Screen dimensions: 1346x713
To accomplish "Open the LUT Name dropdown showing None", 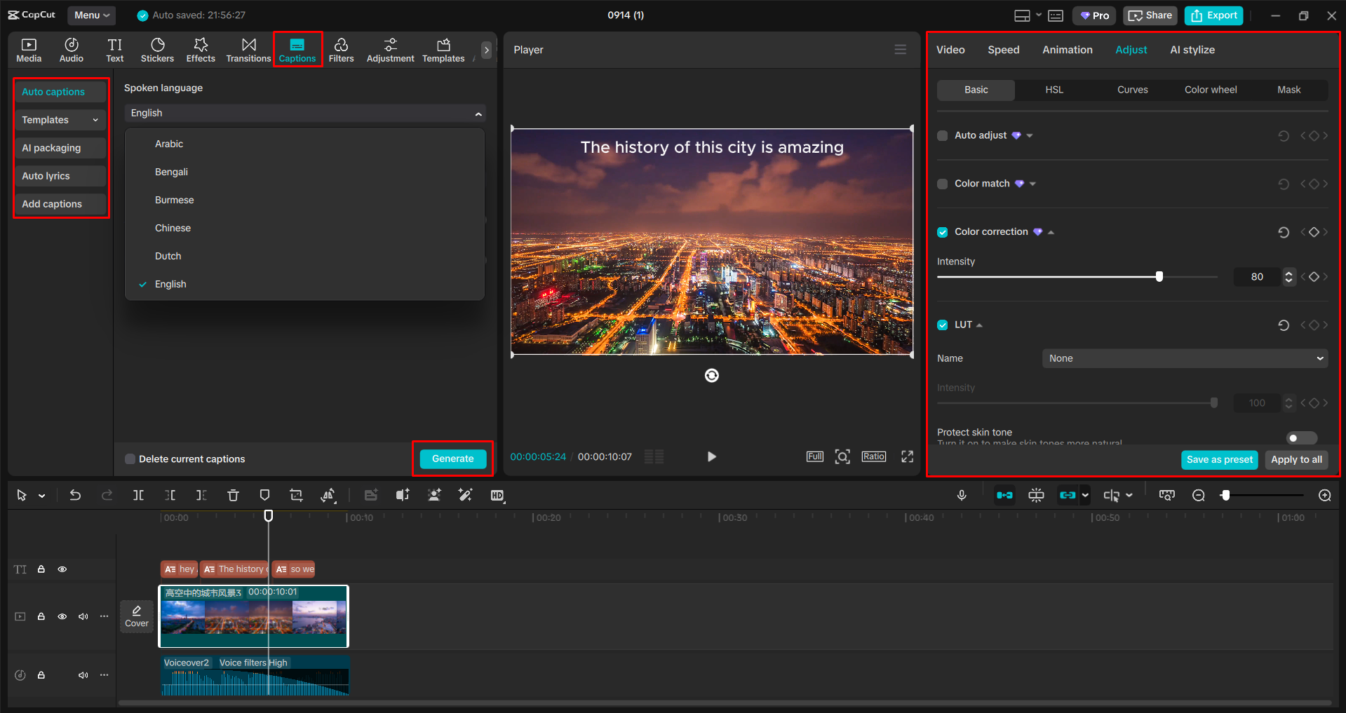I will pyautogui.click(x=1184, y=358).
